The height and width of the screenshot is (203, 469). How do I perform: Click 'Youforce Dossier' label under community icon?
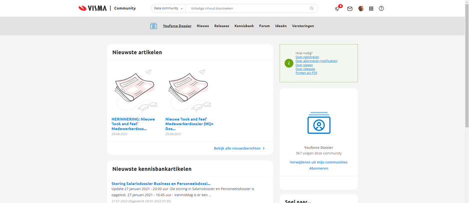click(x=319, y=148)
